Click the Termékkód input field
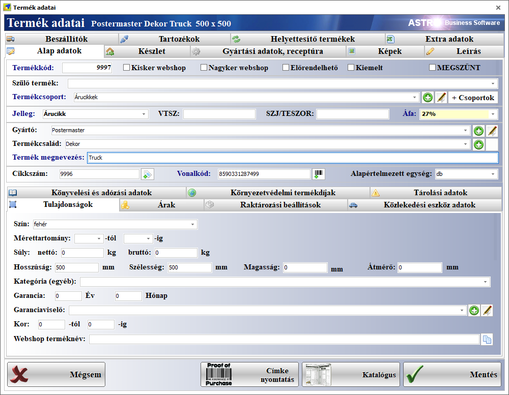 coord(87,68)
